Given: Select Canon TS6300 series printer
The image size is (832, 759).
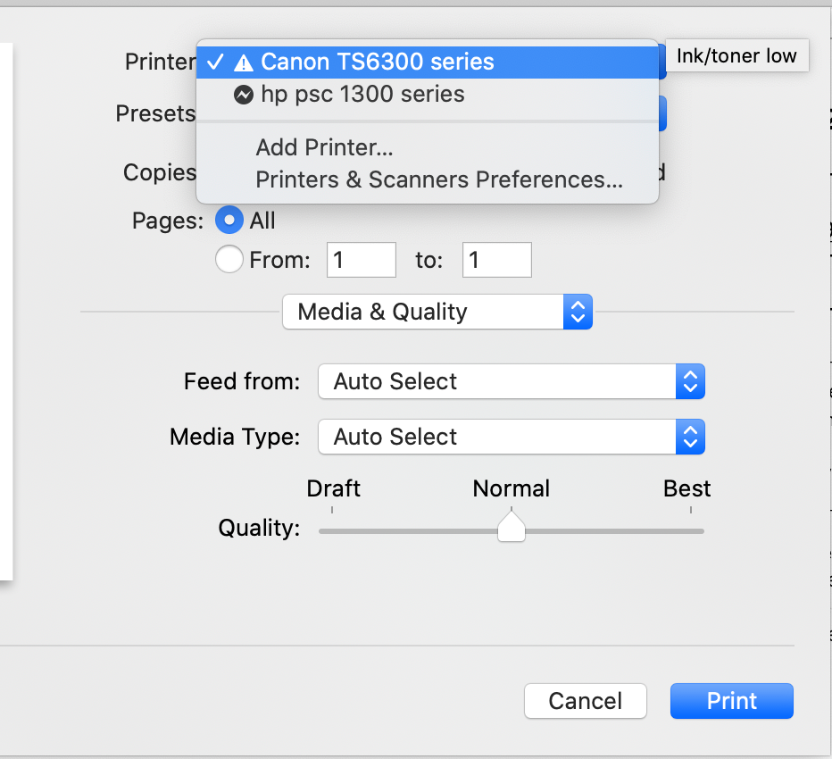Looking at the screenshot, I should 428,63.
